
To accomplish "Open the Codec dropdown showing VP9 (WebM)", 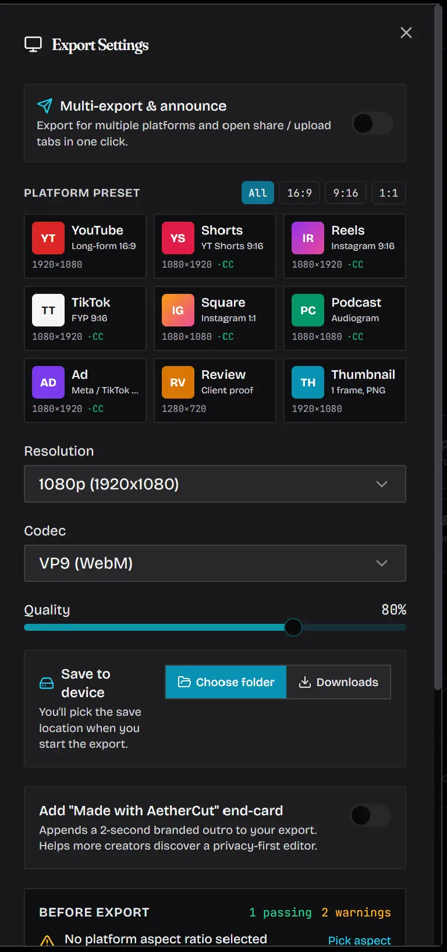I will (x=215, y=563).
